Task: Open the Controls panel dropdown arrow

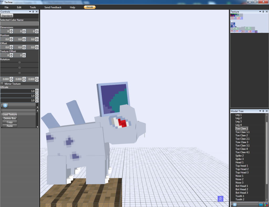Action: click(30, 12)
